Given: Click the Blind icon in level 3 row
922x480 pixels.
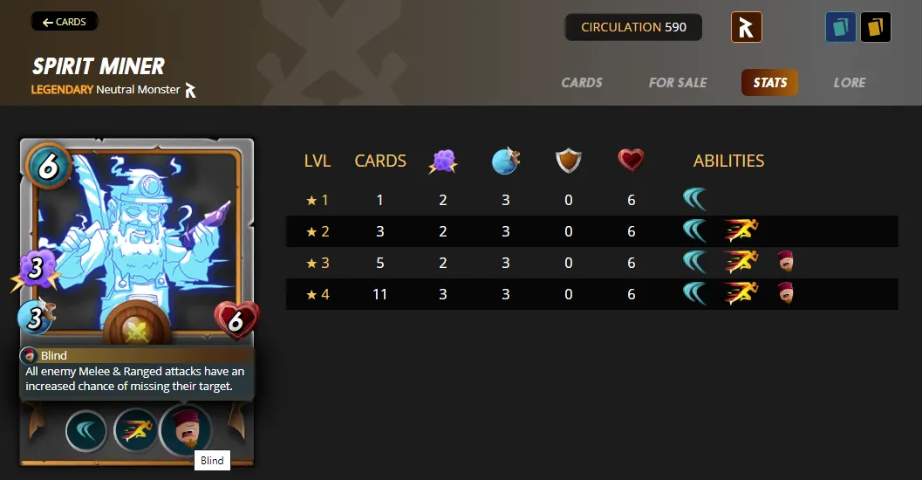Looking at the screenshot, I should pyautogui.click(x=786, y=261).
